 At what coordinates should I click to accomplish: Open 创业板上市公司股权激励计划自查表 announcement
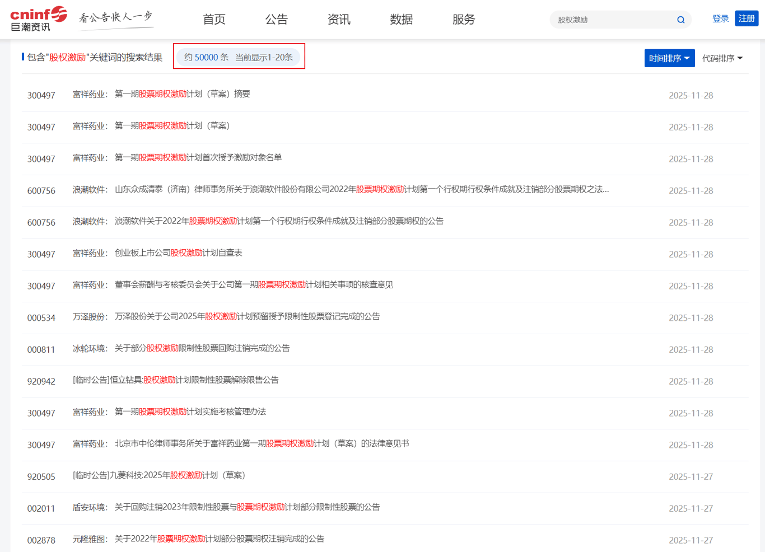(x=179, y=253)
